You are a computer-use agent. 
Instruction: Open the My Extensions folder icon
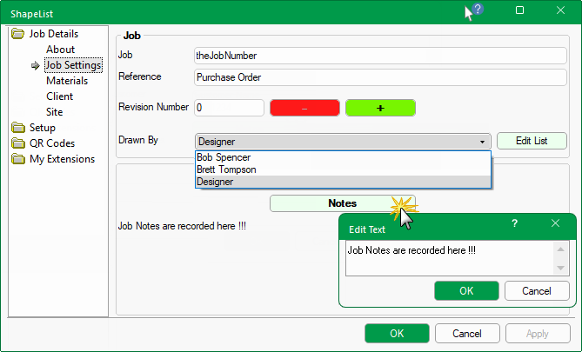pyautogui.click(x=17, y=159)
